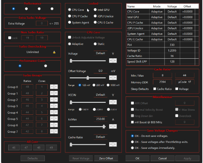Select the second Performance Cores radio

46,66
